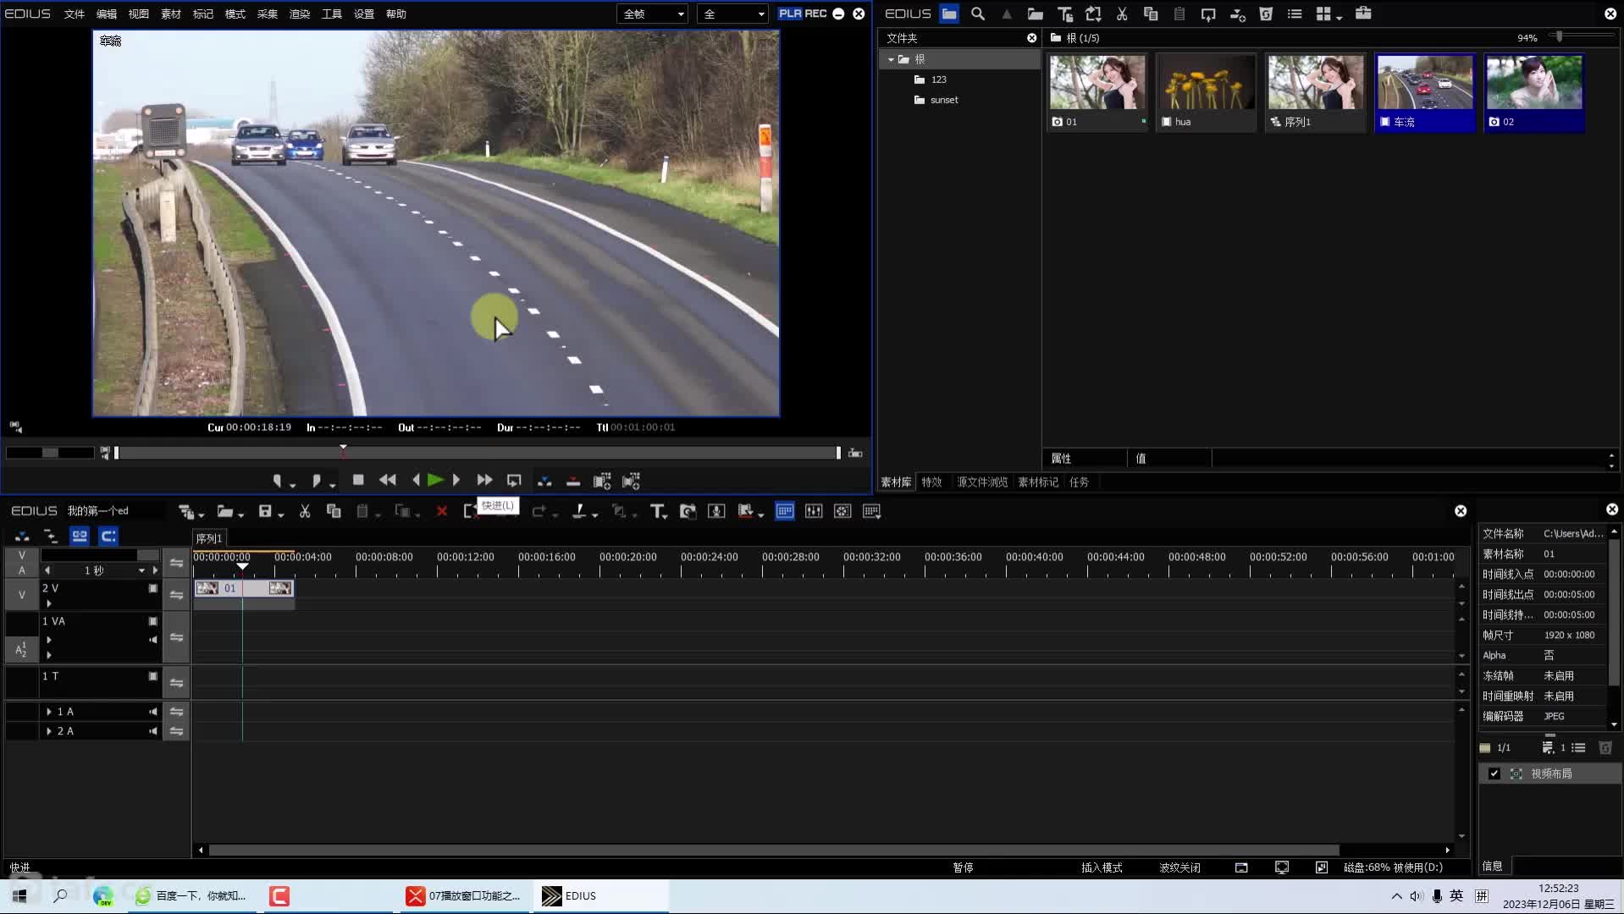Switch player mode with PLR button
This screenshot has width=1624, height=914.
click(790, 14)
